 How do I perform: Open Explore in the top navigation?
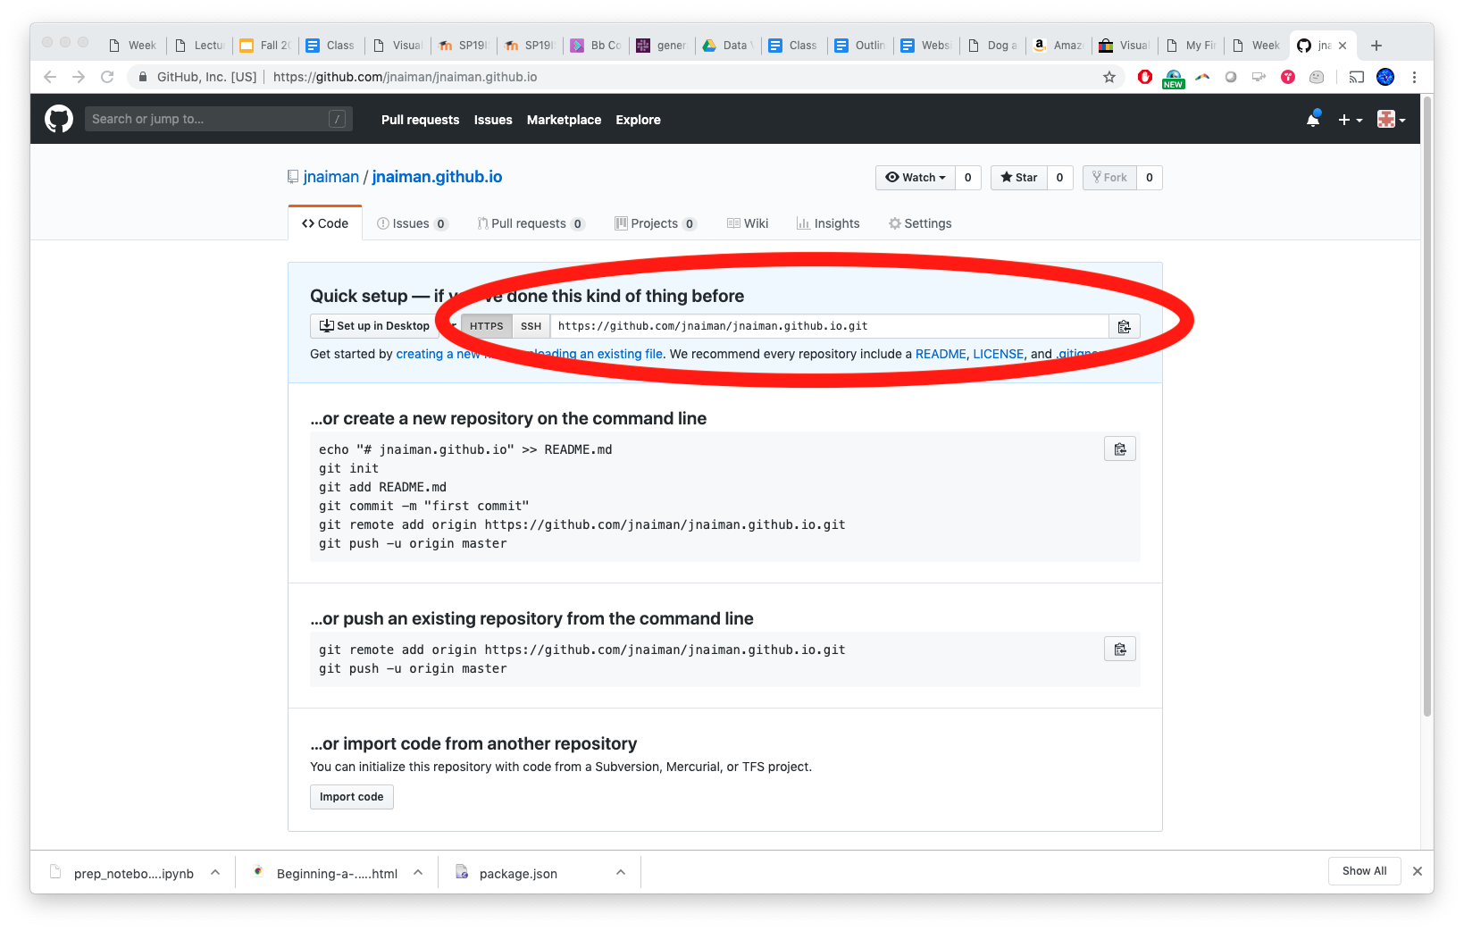click(x=638, y=120)
